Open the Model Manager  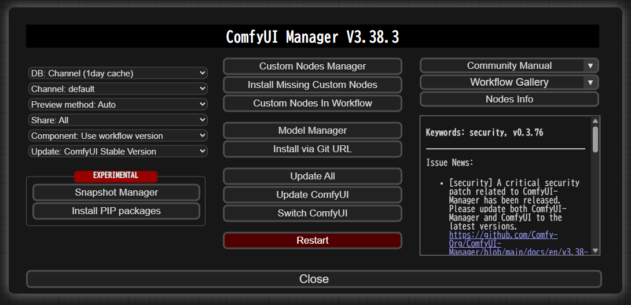tap(312, 130)
